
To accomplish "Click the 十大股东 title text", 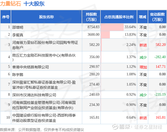I will point(34,4).
